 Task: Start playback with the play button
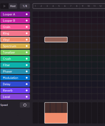point(4,6)
